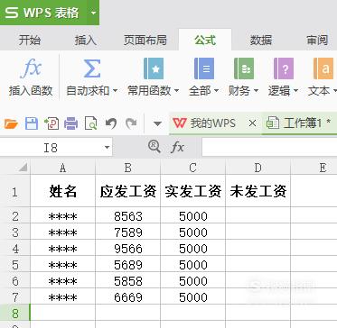The image size is (337, 328).
Task: Click the 插入函数 button label
Action: (x=31, y=90)
